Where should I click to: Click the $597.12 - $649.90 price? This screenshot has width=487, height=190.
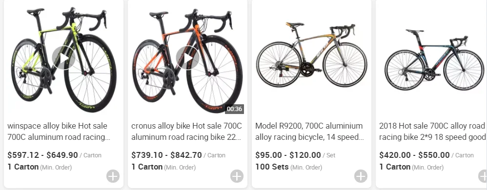coord(42,155)
